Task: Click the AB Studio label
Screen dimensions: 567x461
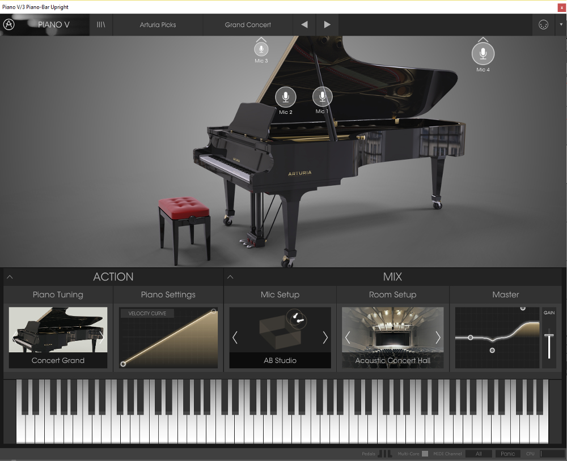Action: tap(280, 360)
